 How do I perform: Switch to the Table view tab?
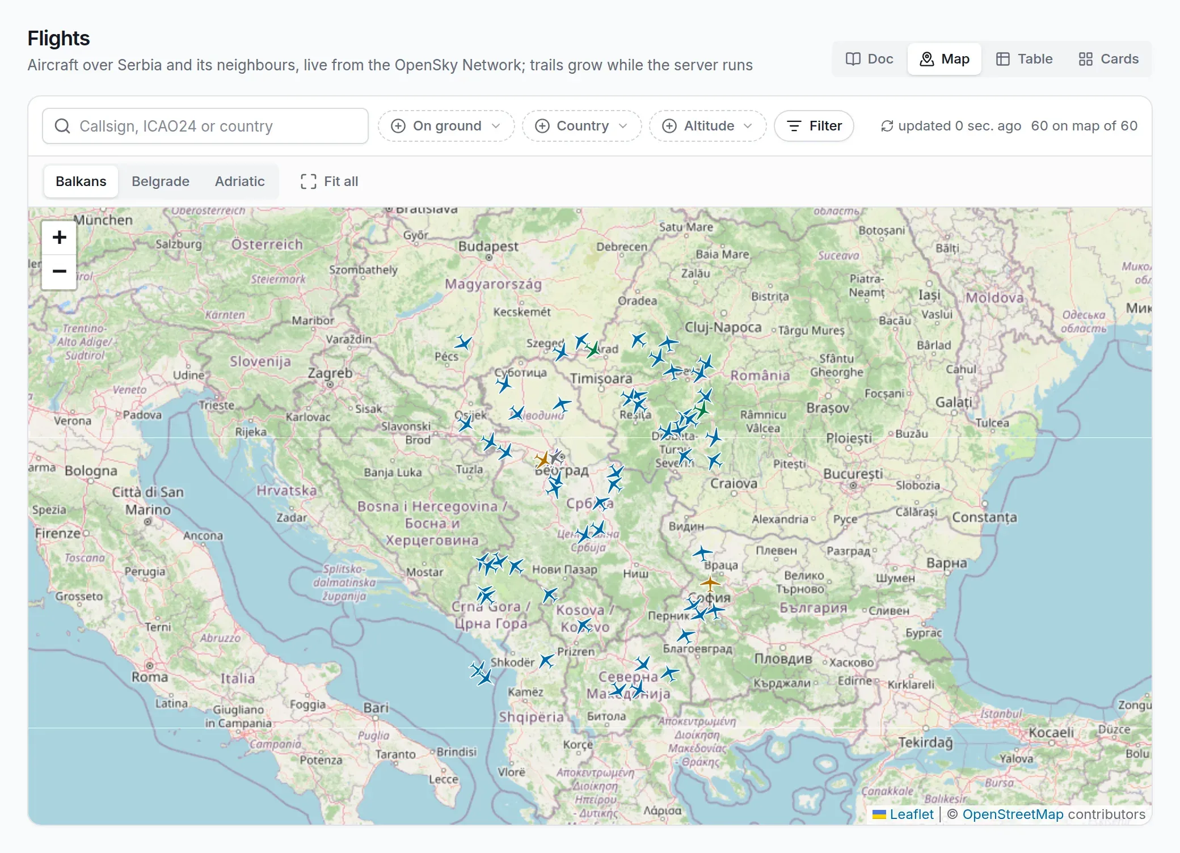click(x=1024, y=59)
